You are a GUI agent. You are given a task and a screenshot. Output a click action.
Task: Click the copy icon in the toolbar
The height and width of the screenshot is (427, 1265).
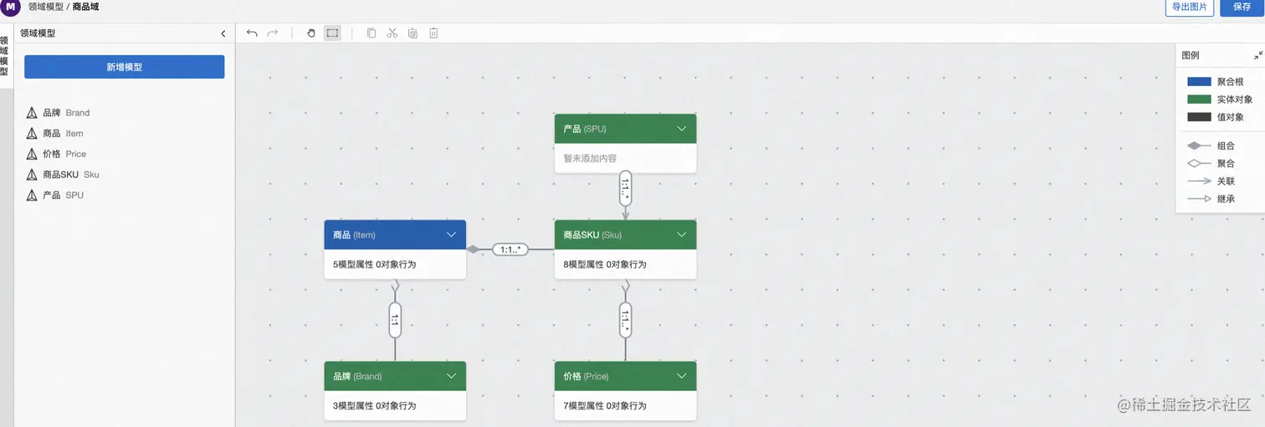coord(371,33)
